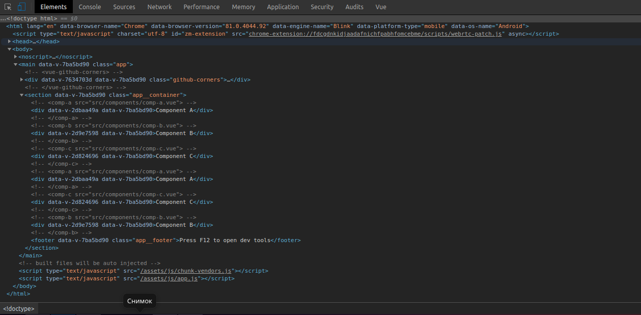Select the last </comp-b> closing comment
Image resolution: width=641 pixels, height=315 pixels.
click(62, 232)
